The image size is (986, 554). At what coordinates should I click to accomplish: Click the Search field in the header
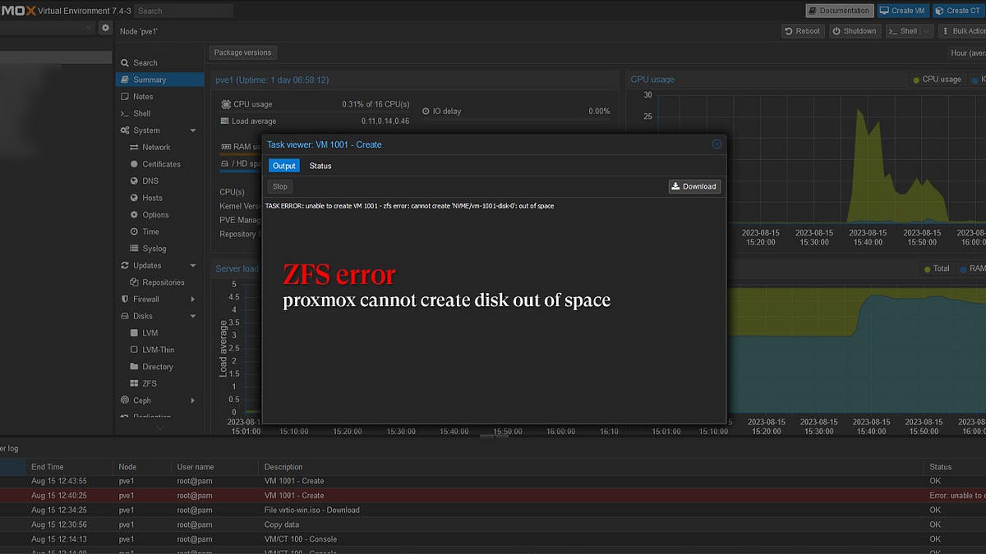coord(183,11)
